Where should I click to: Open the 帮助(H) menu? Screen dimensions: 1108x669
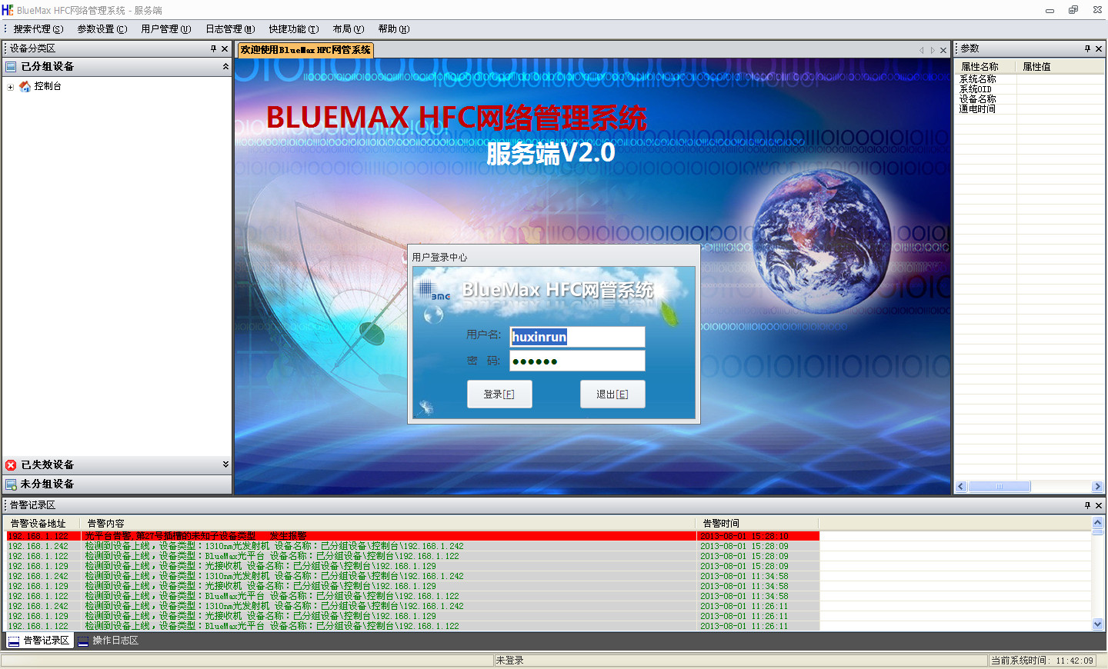(x=394, y=29)
